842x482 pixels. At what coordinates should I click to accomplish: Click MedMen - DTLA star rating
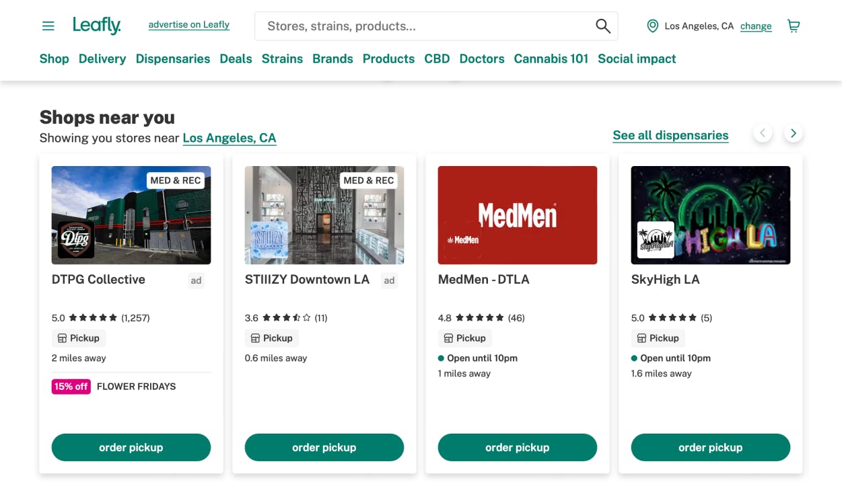[x=481, y=318]
